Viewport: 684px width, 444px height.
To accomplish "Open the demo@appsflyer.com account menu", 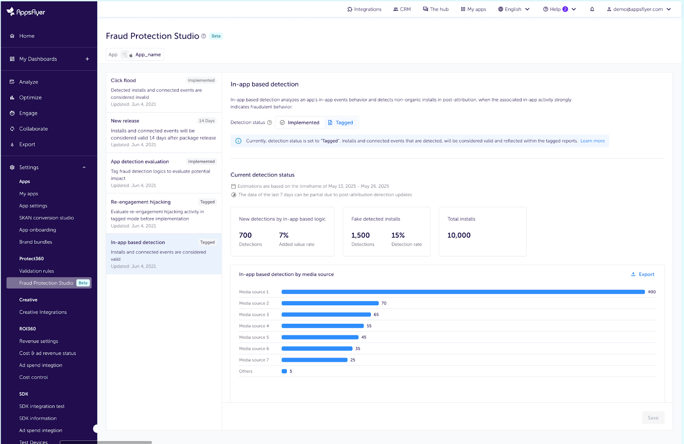I will pos(639,9).
